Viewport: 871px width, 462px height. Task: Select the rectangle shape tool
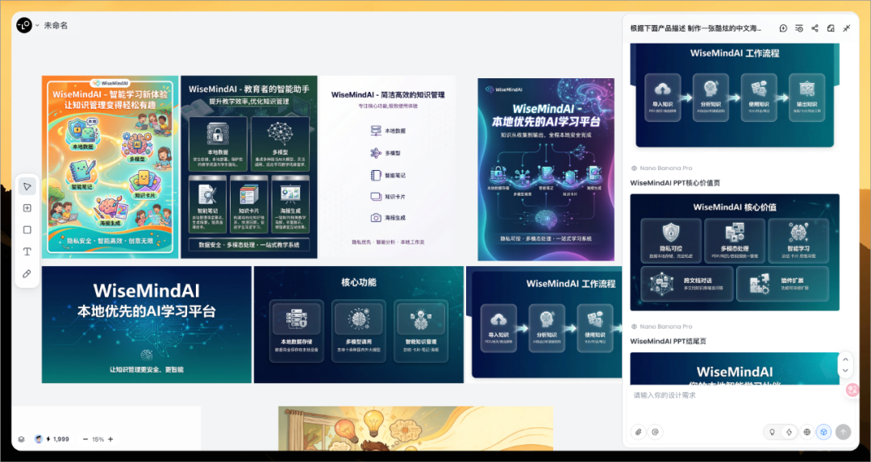coord(27,230)
